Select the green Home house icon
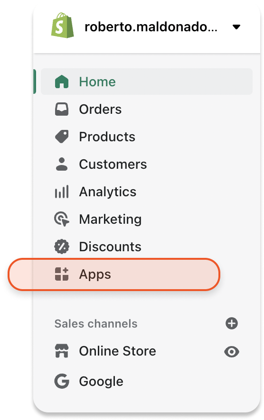 click(62, 82)
